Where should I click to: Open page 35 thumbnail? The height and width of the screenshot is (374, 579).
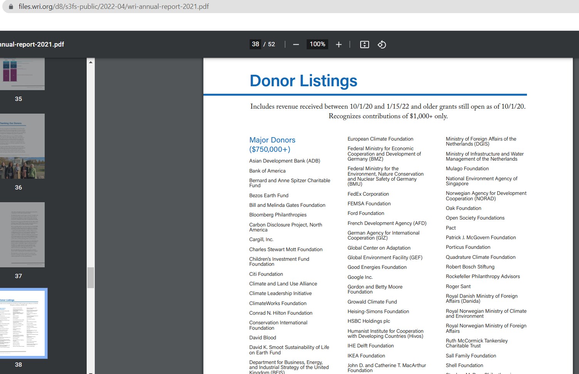[22, 74]
